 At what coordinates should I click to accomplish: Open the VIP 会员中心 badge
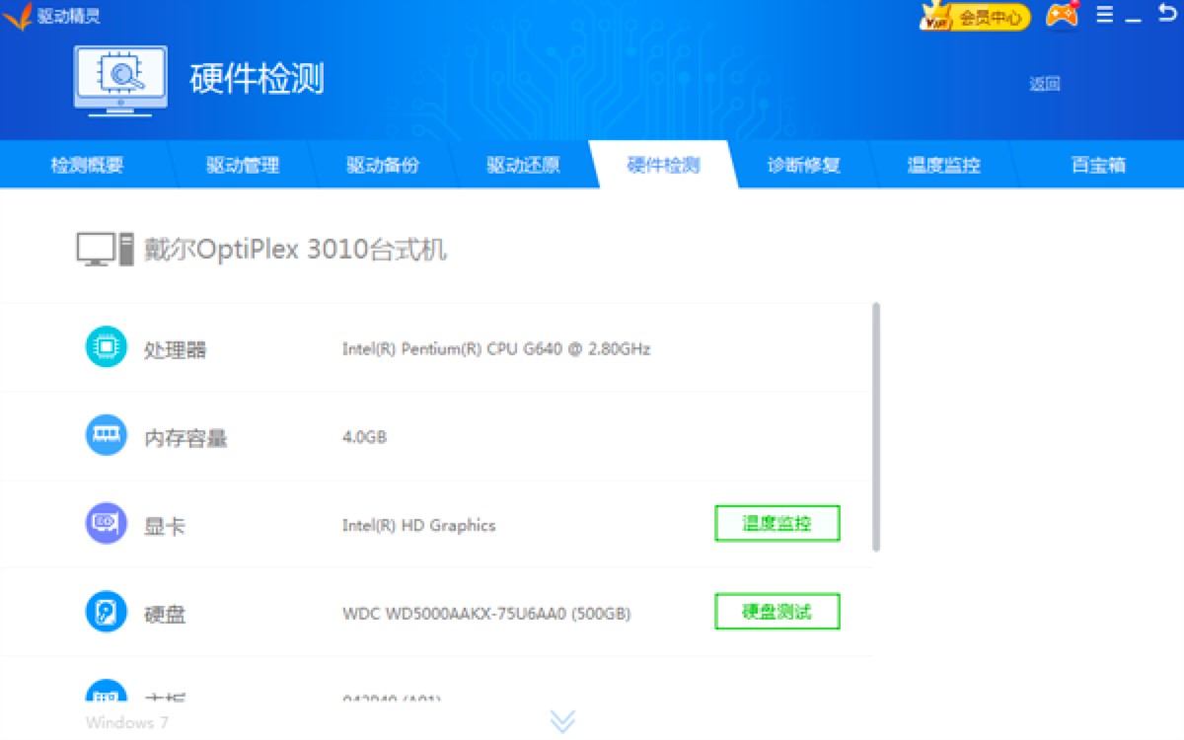tap(975, 17)
